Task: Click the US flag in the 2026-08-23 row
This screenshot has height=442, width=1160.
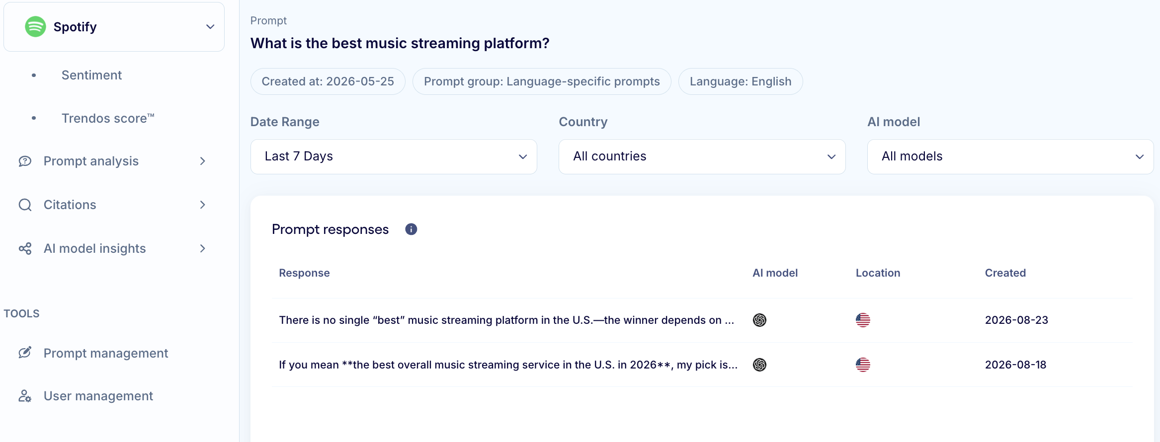Action: (863, 320)
